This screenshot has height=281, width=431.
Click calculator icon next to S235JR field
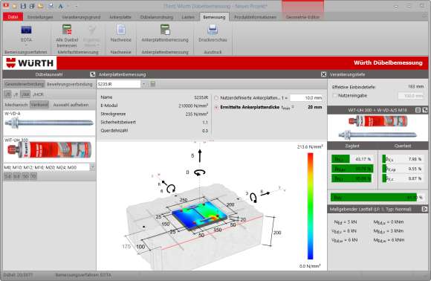click(153, 84)
